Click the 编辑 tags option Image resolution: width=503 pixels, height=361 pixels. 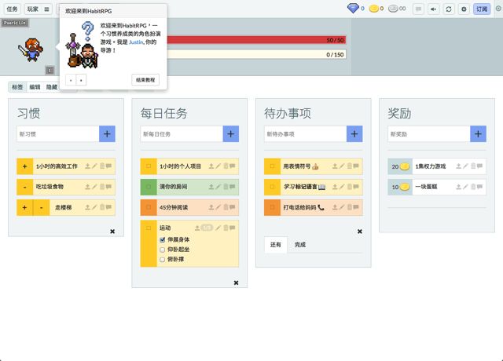35,87
